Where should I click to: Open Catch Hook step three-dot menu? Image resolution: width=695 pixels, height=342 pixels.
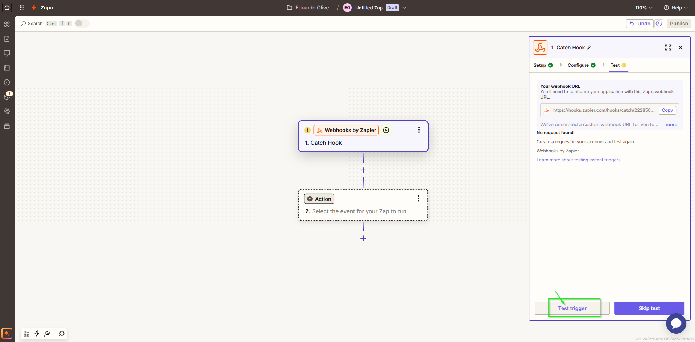(419, 130)
